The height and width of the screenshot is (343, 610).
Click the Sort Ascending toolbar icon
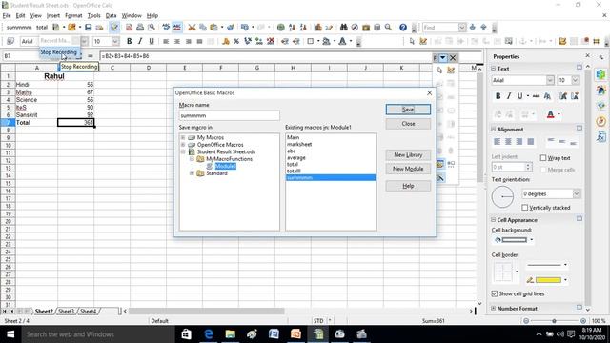pyautogui.click(x=292, y=28)
